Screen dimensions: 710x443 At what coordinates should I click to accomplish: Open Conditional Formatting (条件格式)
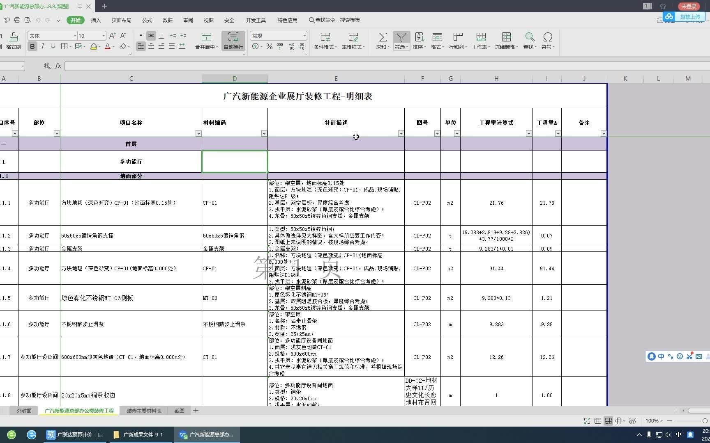pos(325,41)
